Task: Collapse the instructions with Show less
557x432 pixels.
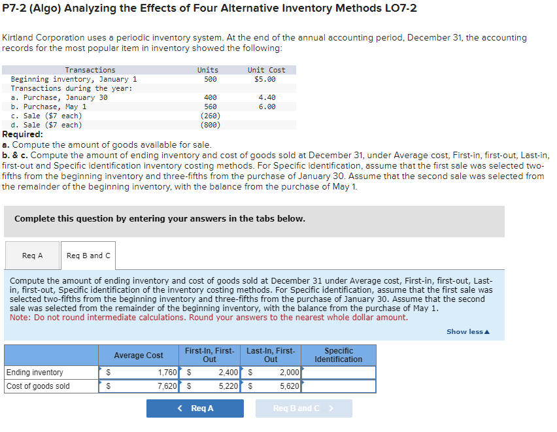Action: (x=467, y=331)
